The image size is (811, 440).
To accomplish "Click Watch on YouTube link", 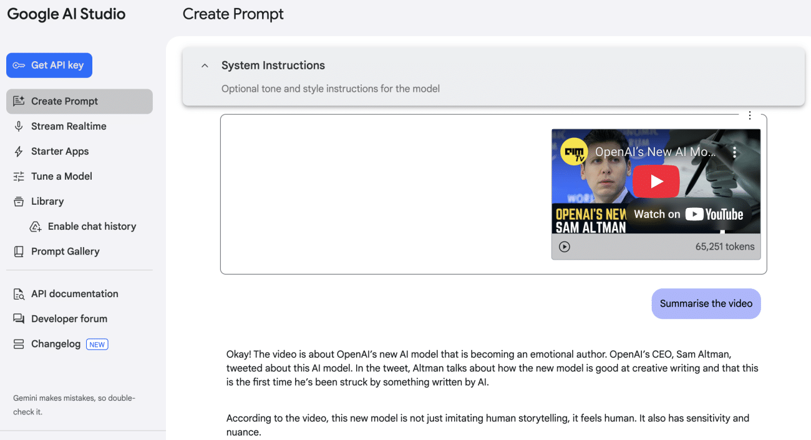I will tap(688, 214).
